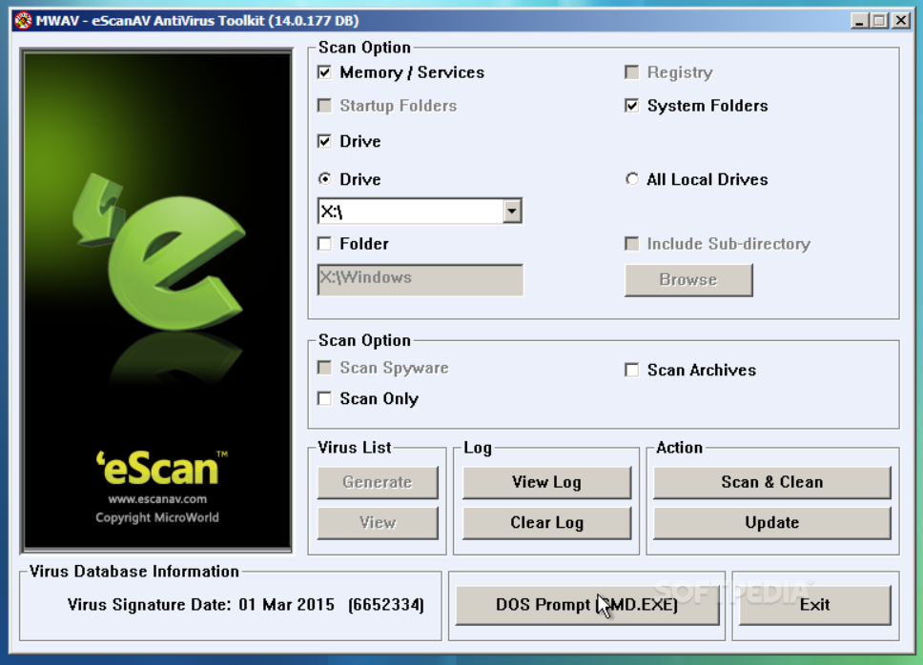Close the MWAV window
Viewport: 923px width, 665px height.
pyautogui.click(x=901, y=21)
